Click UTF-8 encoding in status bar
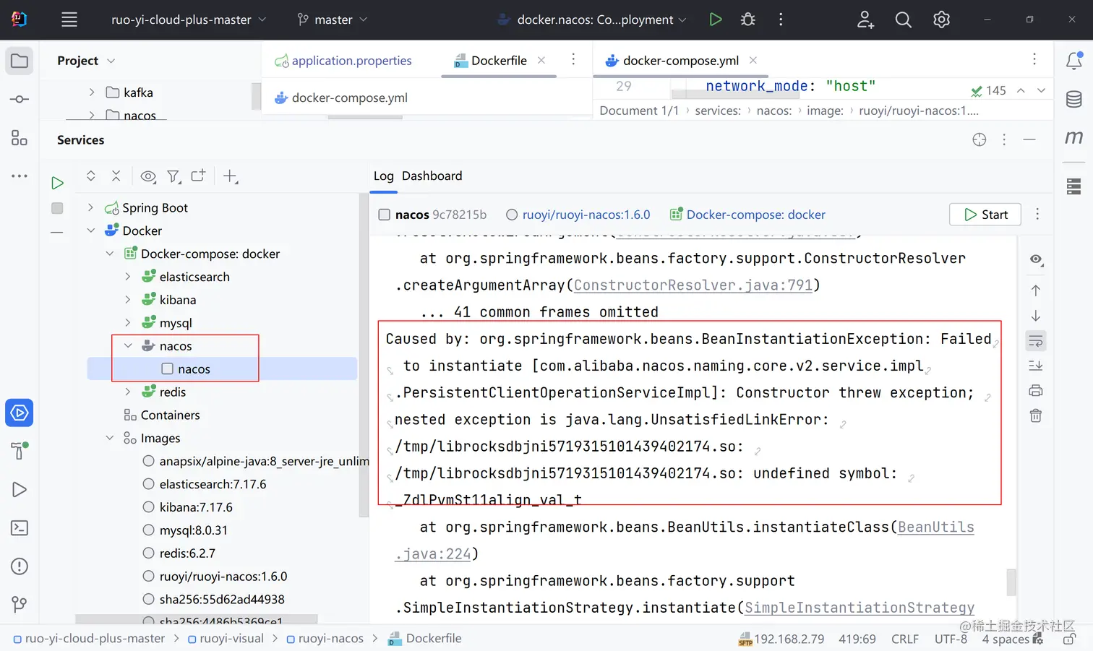This screenshot has width=1093, height=651. point(951,639)
